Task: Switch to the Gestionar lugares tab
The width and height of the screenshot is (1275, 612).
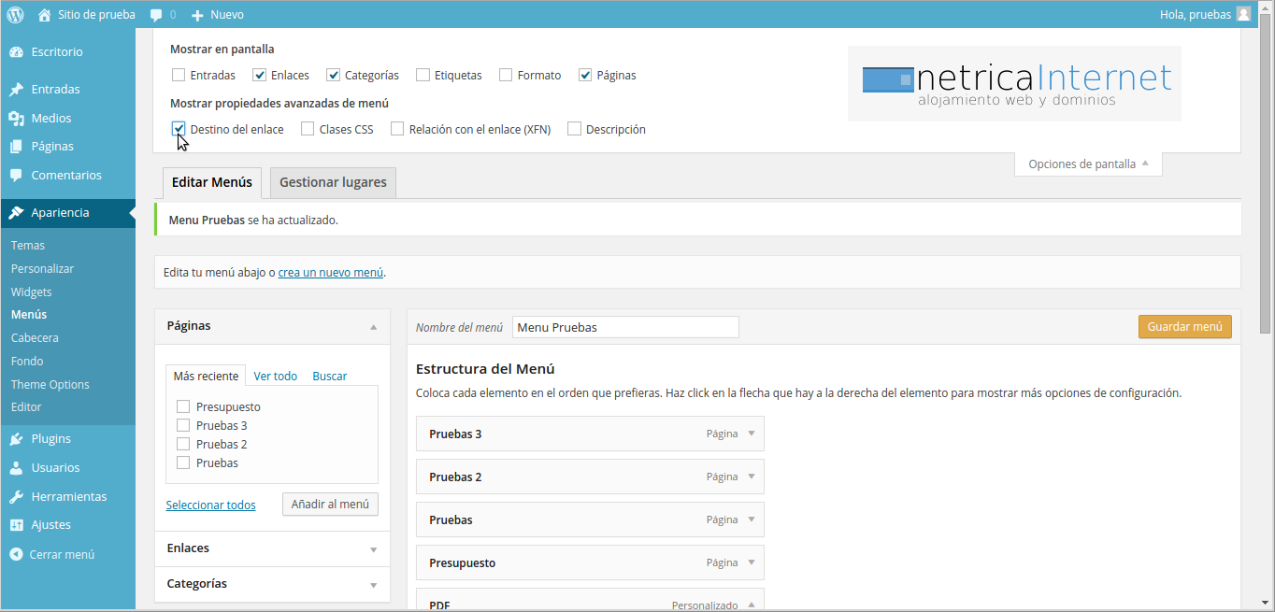Action: click(x=333, y=182)
